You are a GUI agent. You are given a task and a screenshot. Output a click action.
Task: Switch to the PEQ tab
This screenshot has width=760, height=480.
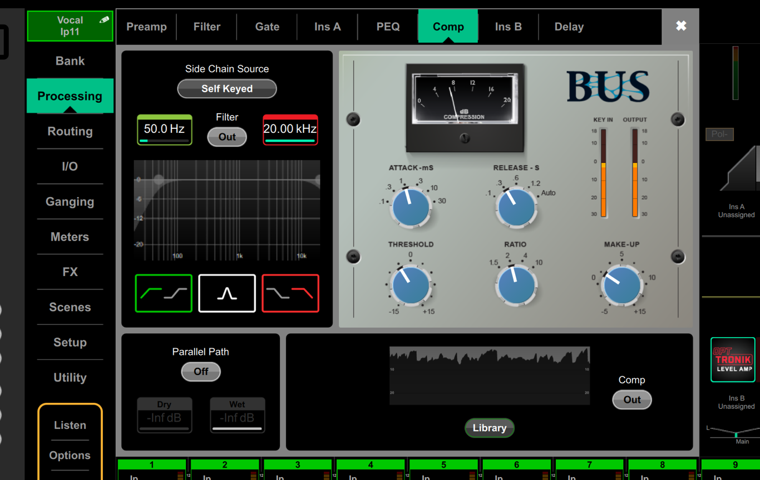tap(388, 27)
